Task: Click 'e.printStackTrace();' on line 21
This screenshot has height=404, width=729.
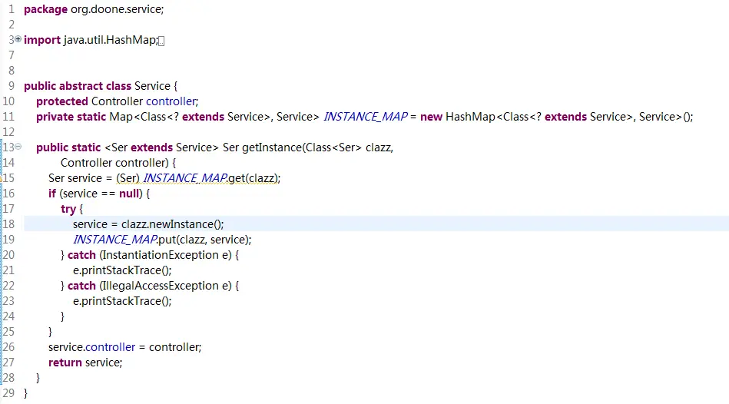Action: 122,270
